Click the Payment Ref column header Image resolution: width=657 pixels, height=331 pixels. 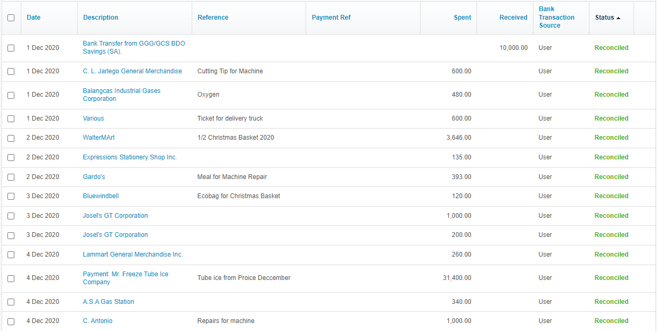pos(331,18)
